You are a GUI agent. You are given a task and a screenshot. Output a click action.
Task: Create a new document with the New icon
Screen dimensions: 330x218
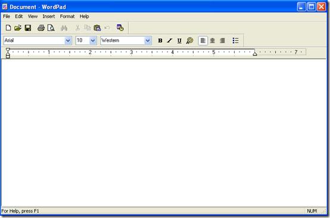8,28
